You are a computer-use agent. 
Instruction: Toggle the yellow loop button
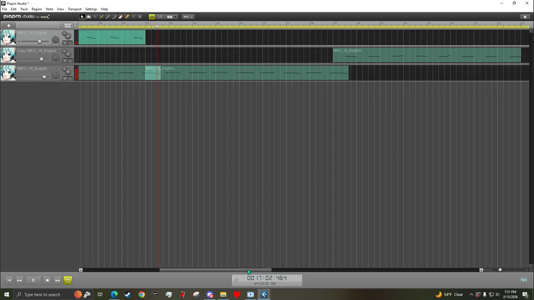pyautogui.click(x=68, y=280)
